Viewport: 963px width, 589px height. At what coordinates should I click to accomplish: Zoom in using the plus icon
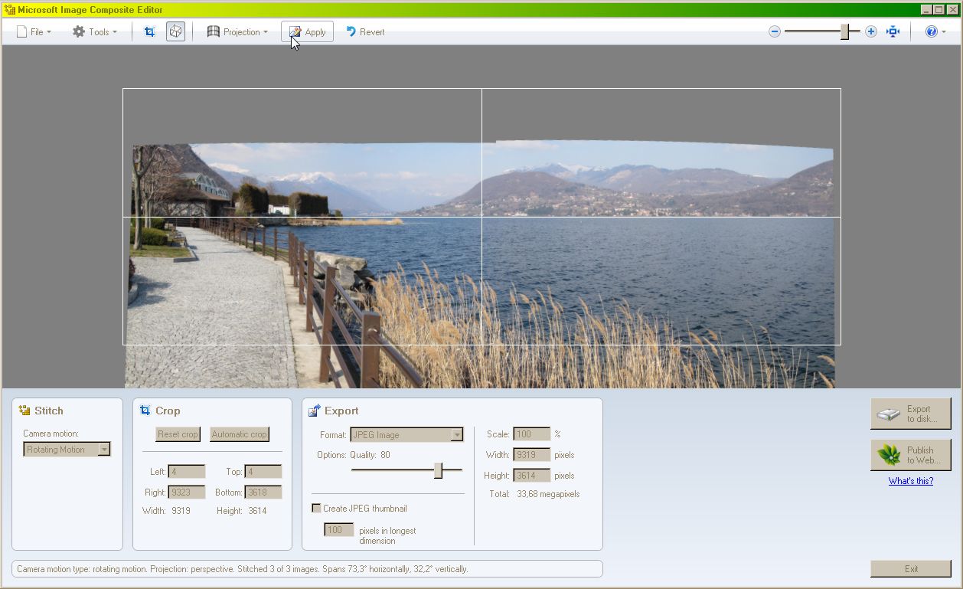pos(871,31)
